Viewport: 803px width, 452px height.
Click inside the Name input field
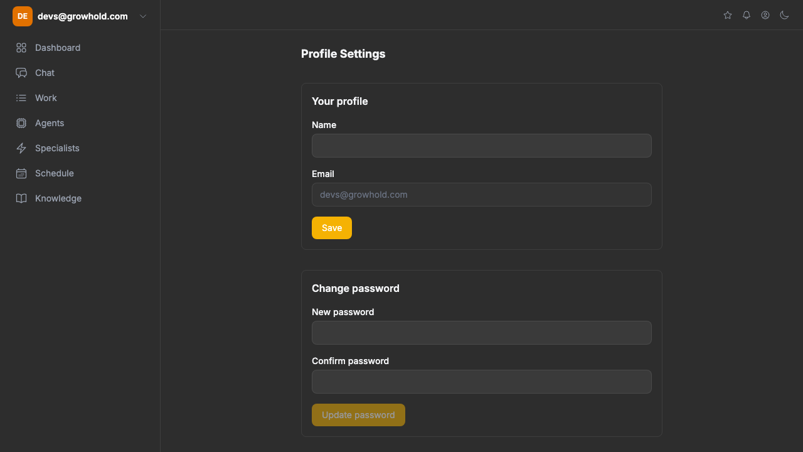coord(481,146)
